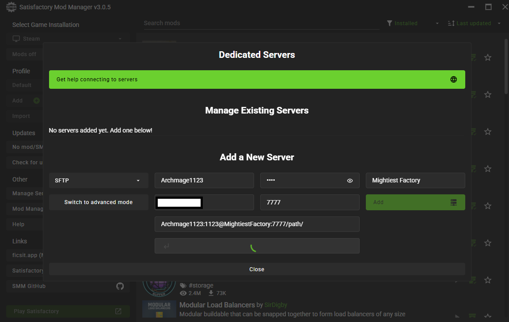This screenshot has width=509, height=322.
Task: Click Add profile button
Action: (25, 101)
